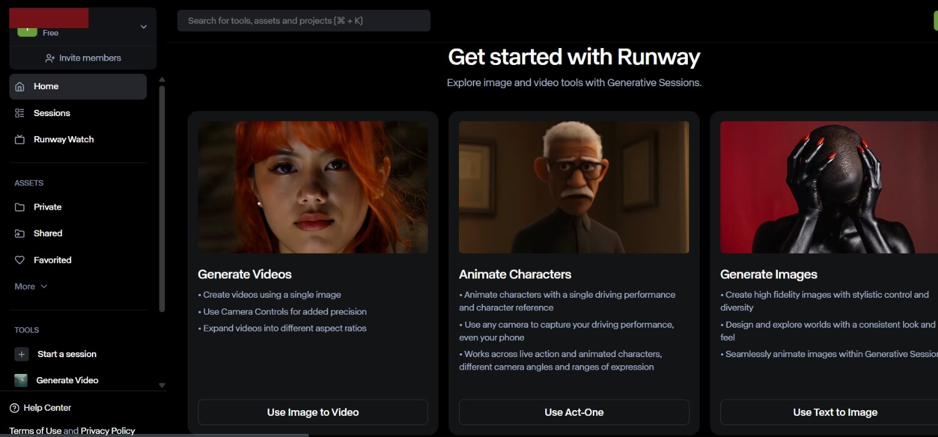
Task: Click the animated old man Animate Characters thumbnail
Action: (x=574, y=187)
